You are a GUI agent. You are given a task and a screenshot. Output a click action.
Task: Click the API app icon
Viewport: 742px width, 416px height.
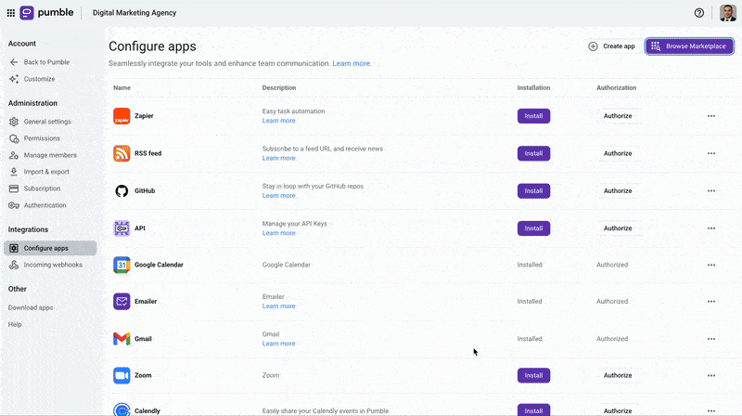point(122,228)
